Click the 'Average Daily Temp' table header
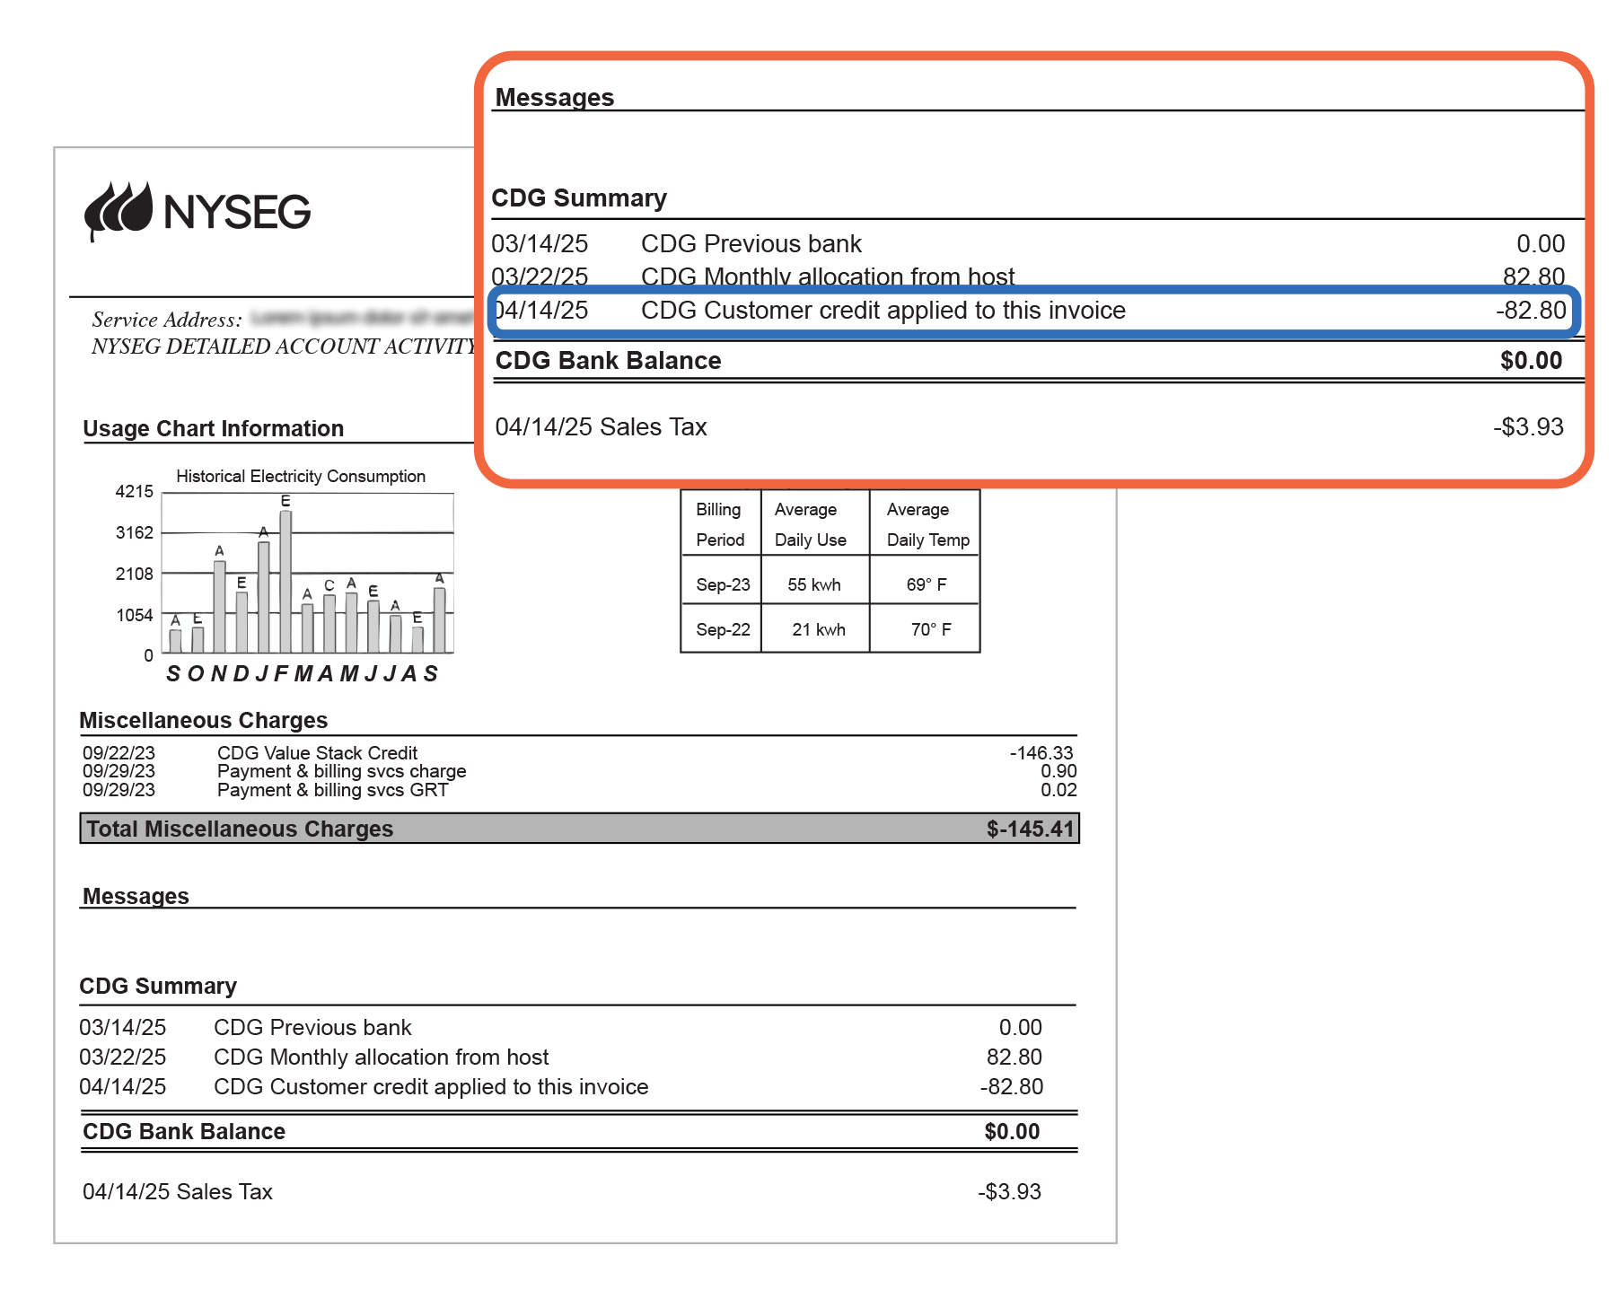Image resolution: width=1616 pixels, height=1290 pixels. click(x=928, y=524)
